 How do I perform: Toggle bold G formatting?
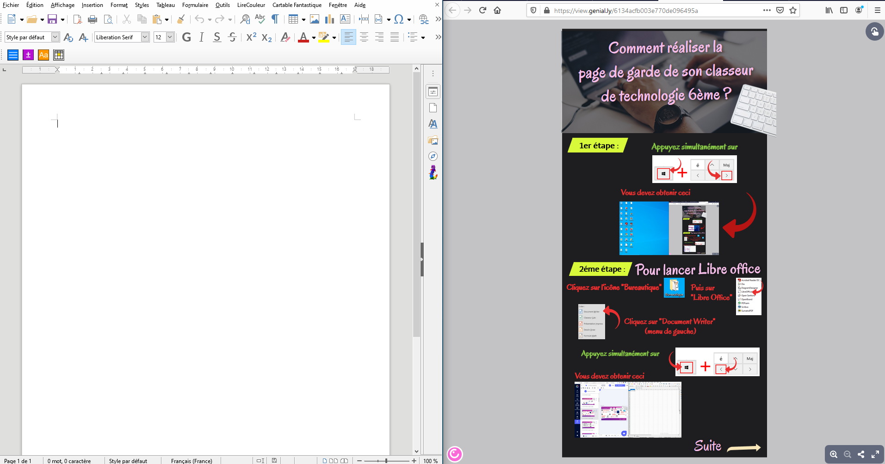[x=186, y=37]
